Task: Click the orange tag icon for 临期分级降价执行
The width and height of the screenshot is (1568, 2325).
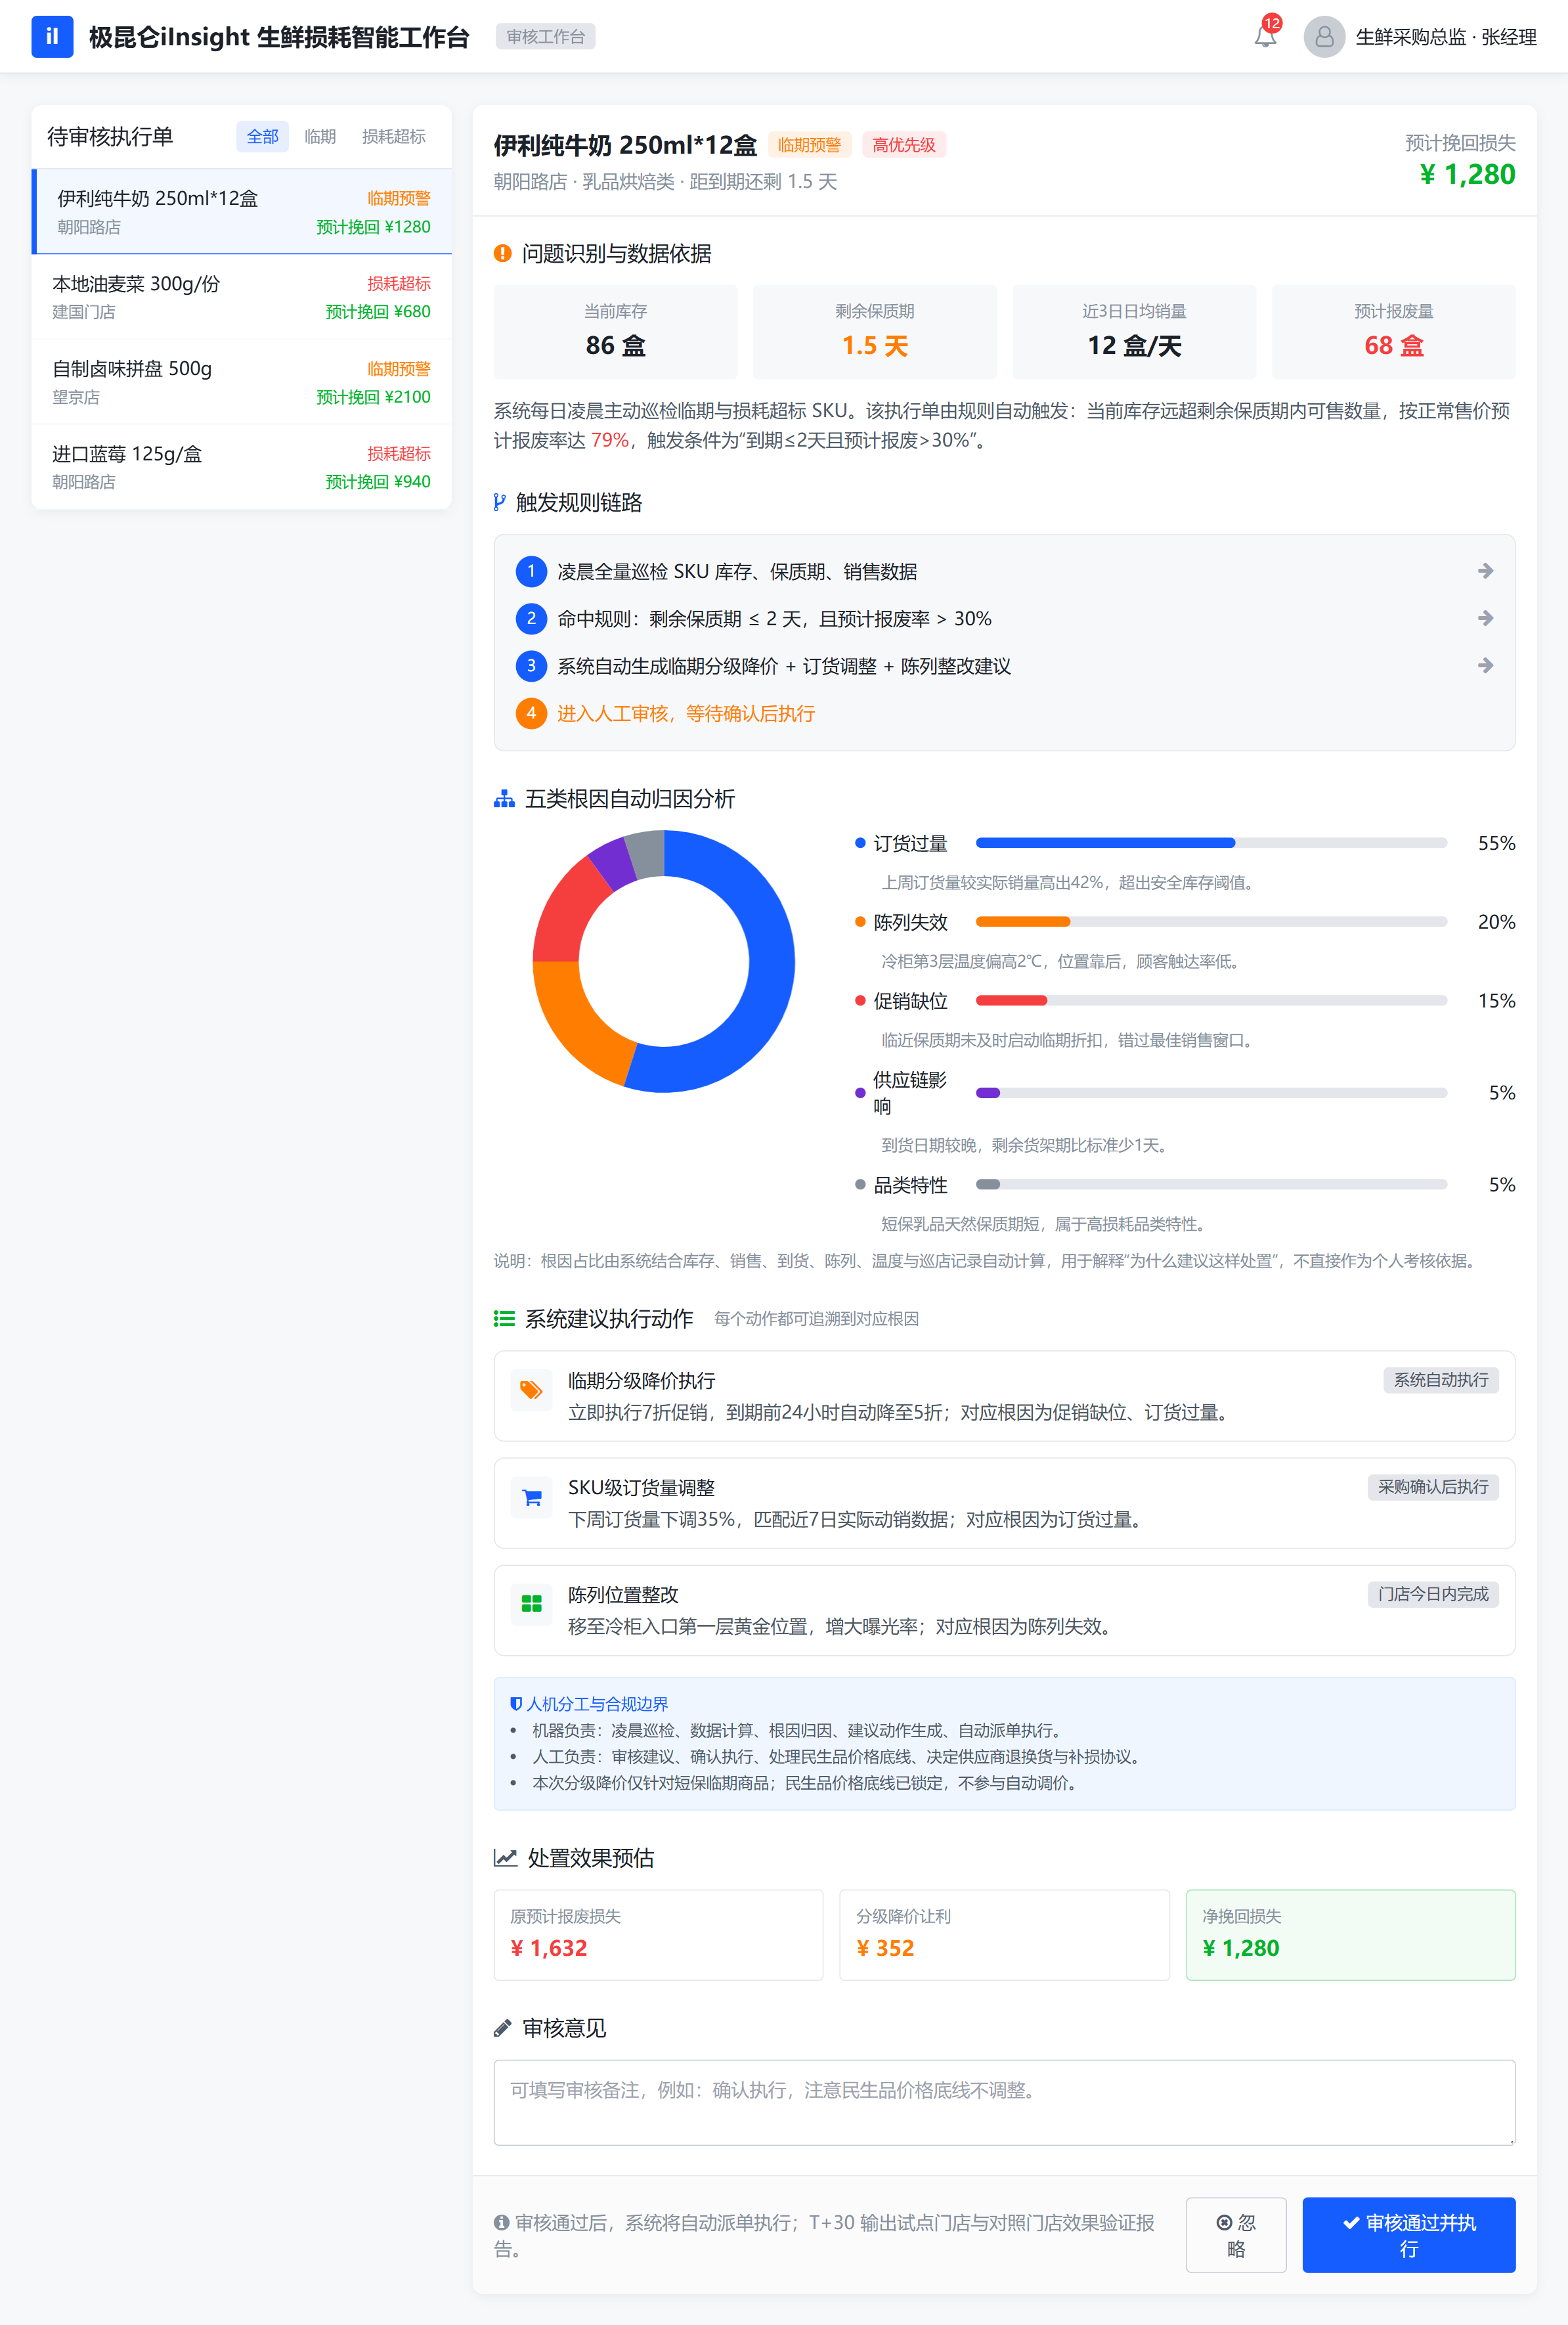Action: tap(531, 1390)
